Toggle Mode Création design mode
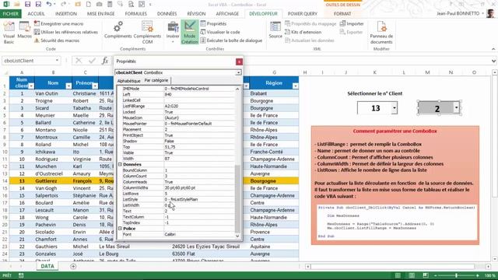 click(x=190, y=33)
